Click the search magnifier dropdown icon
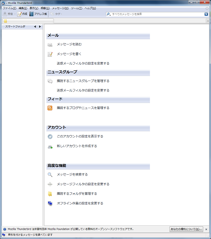The width and height of the screenshot is (211, 239). [x=109, y=14]
